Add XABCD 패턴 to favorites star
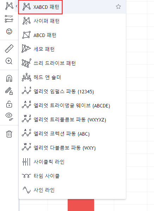 118,7
